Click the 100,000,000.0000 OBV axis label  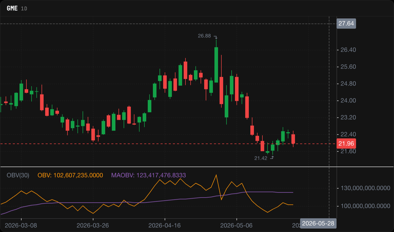[x=365, y=206]
